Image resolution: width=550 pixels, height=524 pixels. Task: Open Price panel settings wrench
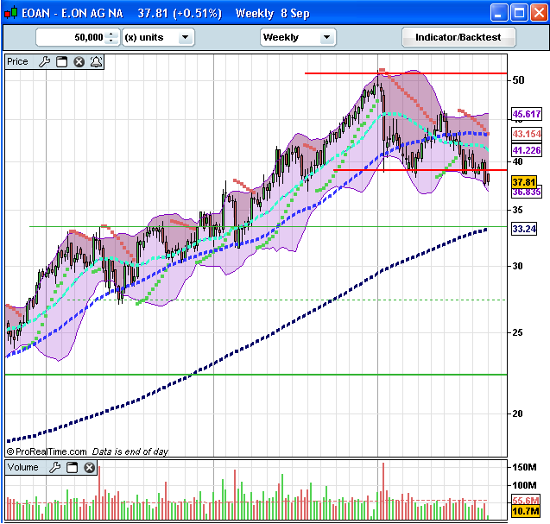(45, 62)
